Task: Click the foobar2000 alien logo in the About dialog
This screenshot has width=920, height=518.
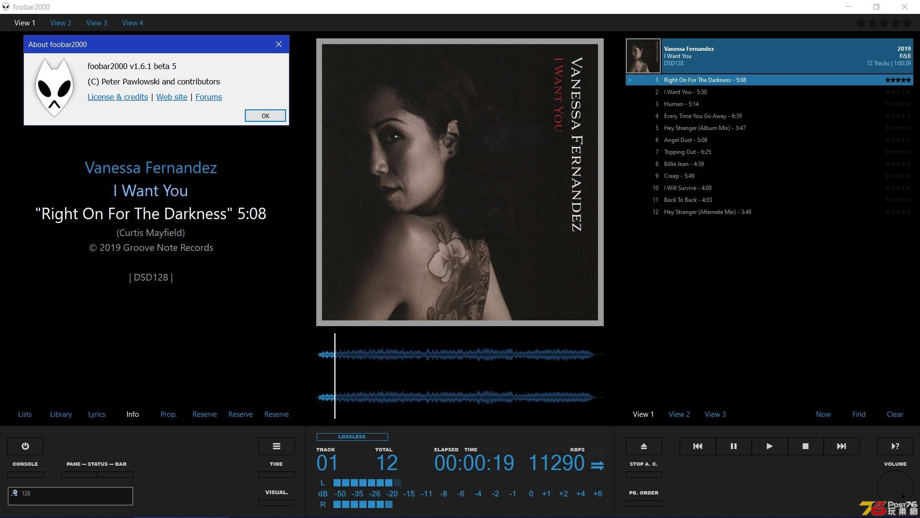Action: click(55, 88)
